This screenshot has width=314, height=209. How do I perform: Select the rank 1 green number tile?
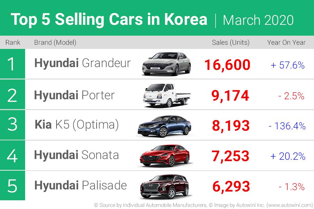point(13,64)
